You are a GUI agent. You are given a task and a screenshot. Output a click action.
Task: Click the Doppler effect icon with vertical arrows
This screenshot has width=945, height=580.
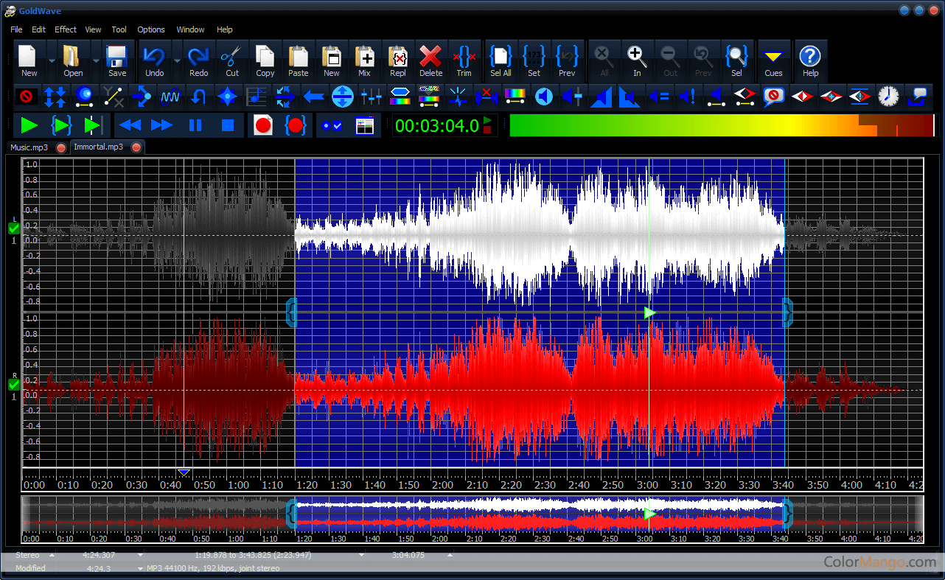[x=55, y=97]
